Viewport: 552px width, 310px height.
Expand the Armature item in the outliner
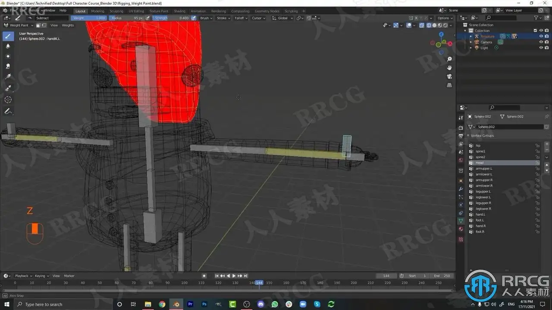471,36
